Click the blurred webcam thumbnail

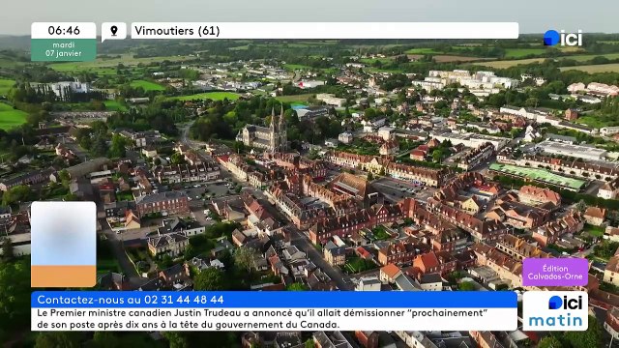[x=64, y=245]
